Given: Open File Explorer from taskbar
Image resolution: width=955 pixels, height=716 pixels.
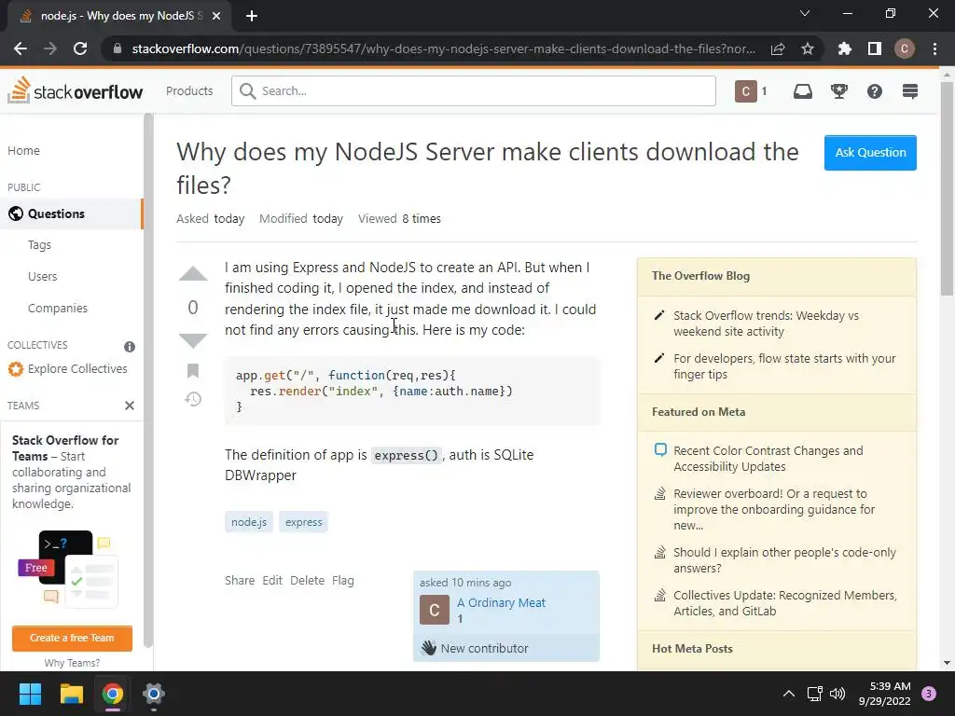Looking at the screenshot, I should [x=71, y=694].
